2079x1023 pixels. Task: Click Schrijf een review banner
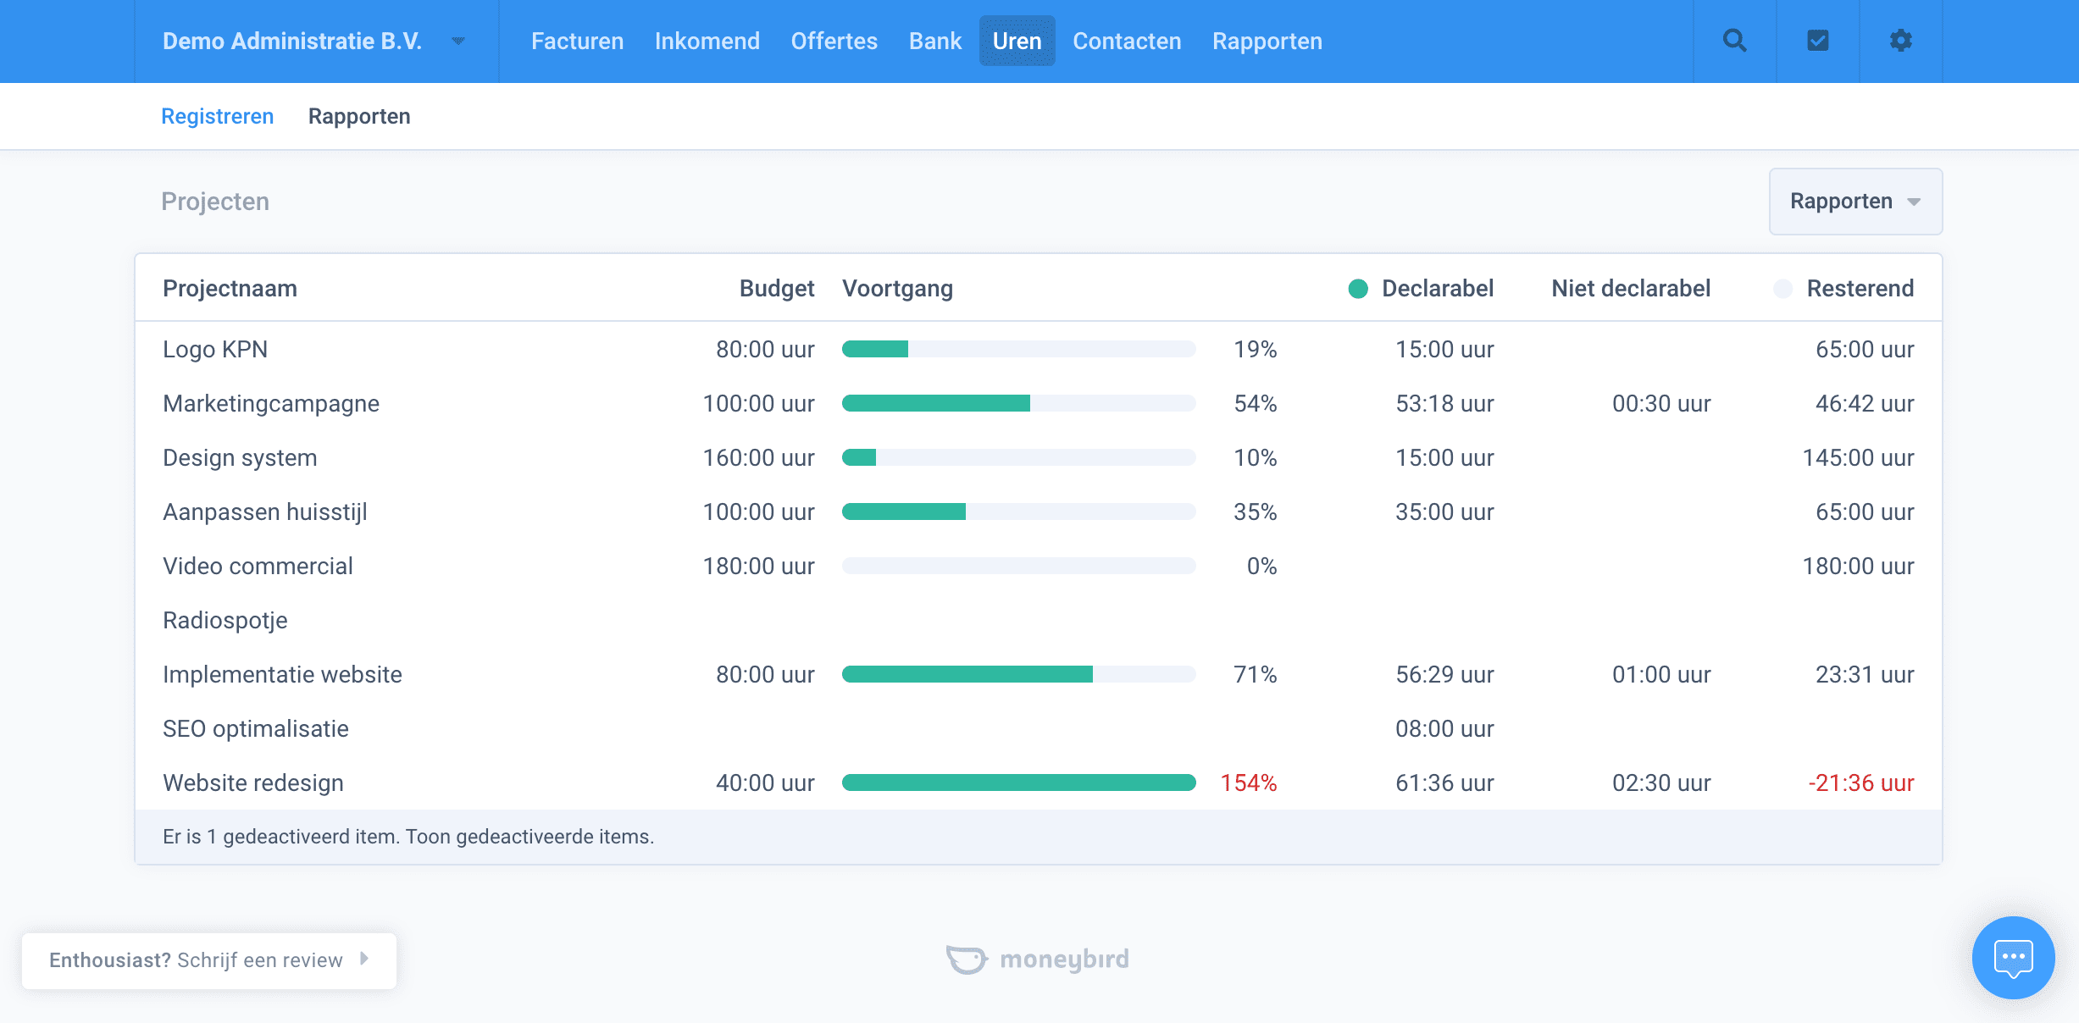(x=259, y=959)
